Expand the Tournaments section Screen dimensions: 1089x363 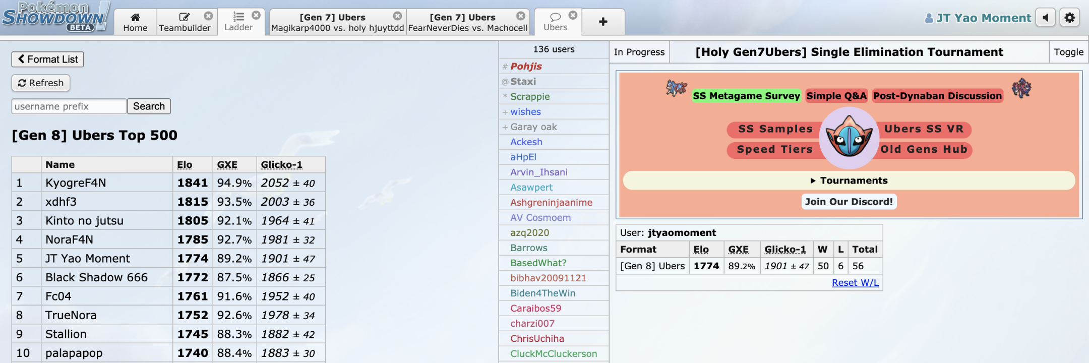coord(849,180)
